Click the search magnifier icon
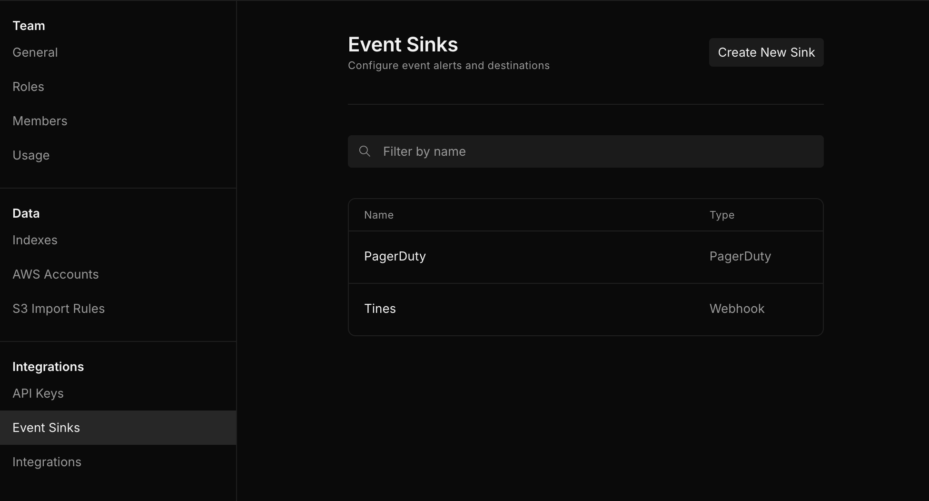 point(365,151)
